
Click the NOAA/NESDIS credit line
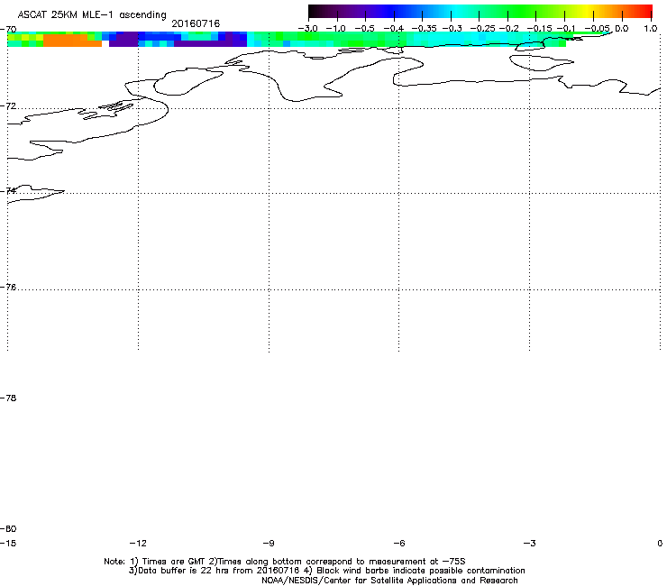(389, 581)
